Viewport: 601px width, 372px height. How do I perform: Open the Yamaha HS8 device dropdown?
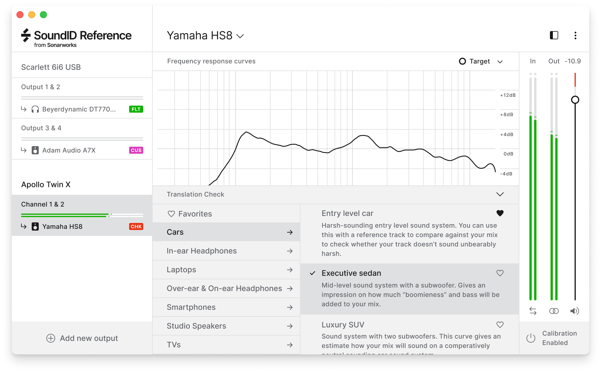point(242,36)
